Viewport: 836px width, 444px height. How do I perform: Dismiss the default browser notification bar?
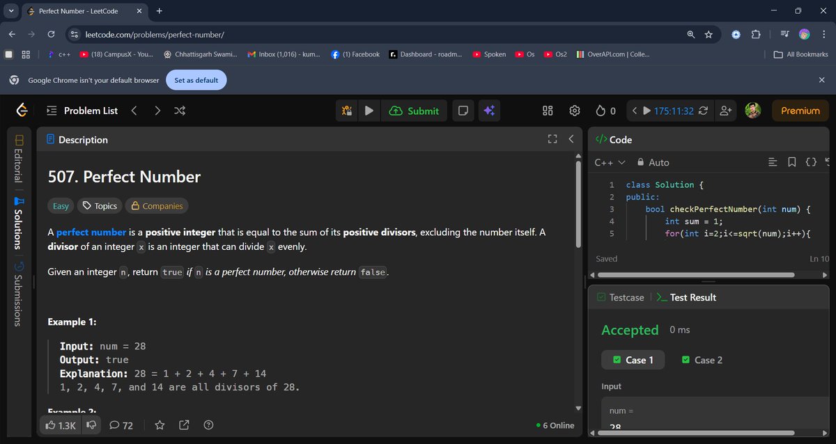pyautogui.click(x=821, y=80)
